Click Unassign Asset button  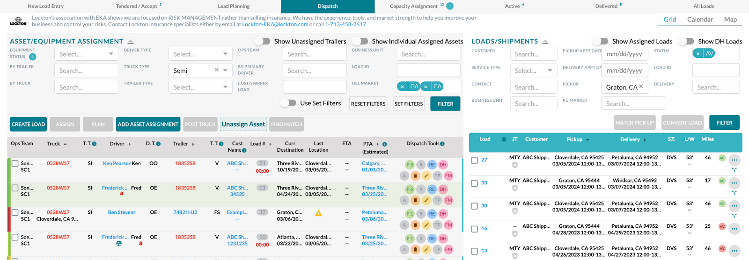[243, 124]
